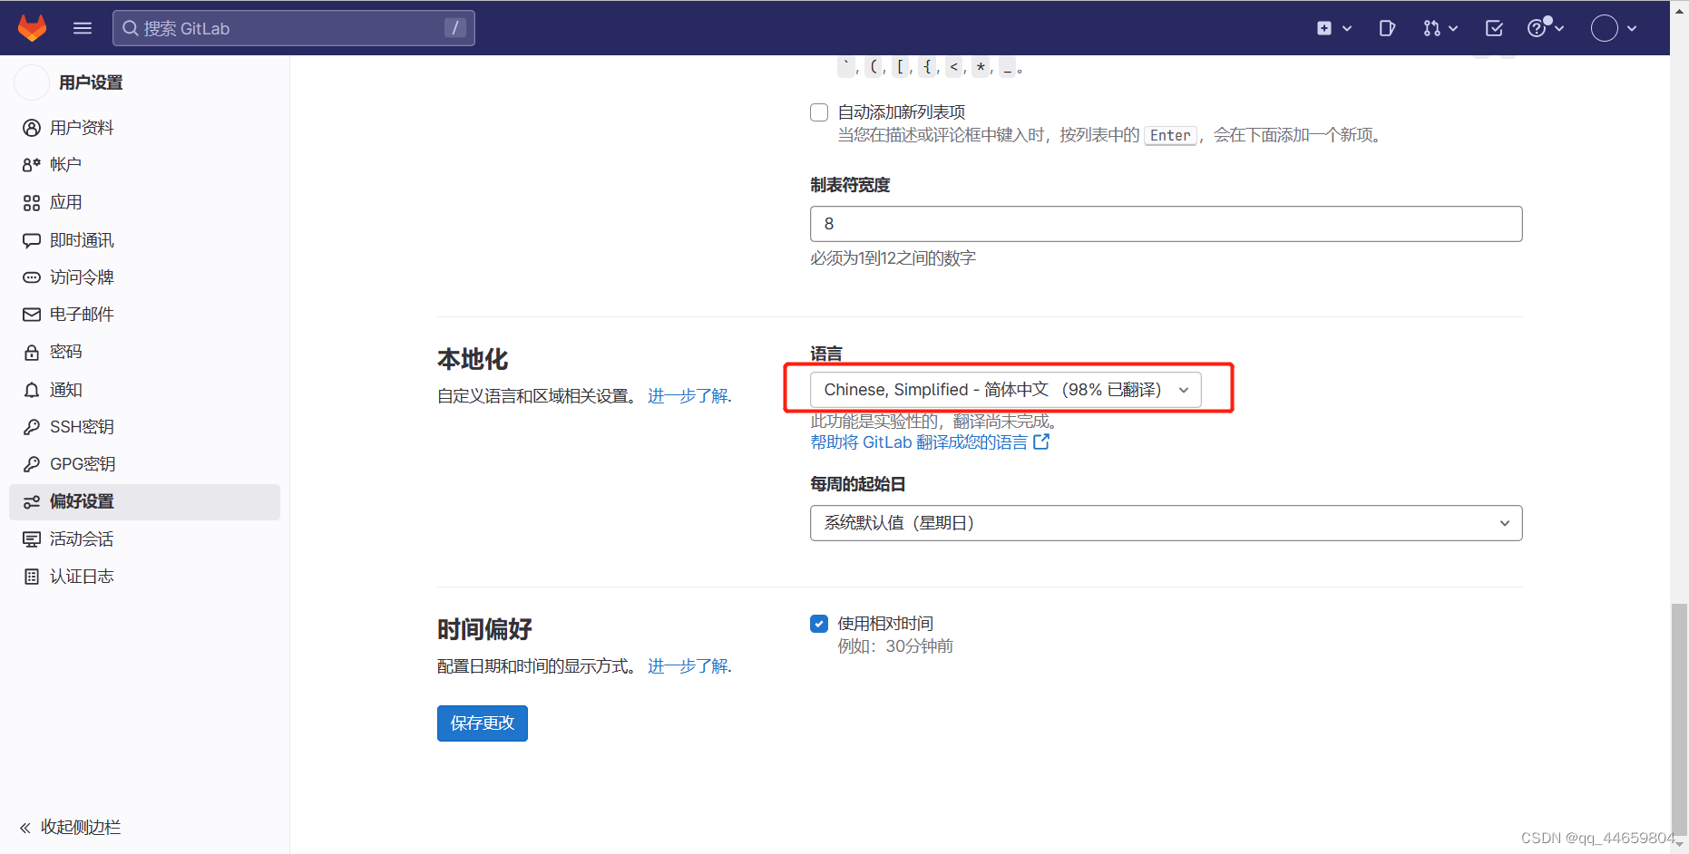
Task: Uncheck the 使用相对时间 checkbox
Action: click(x=819, y=624)
